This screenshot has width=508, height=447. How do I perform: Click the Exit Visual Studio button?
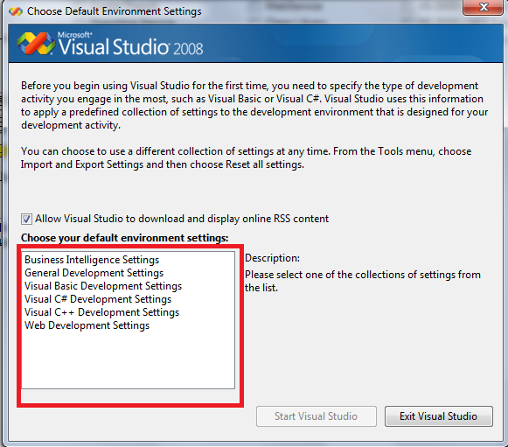(x=439, y=416)
